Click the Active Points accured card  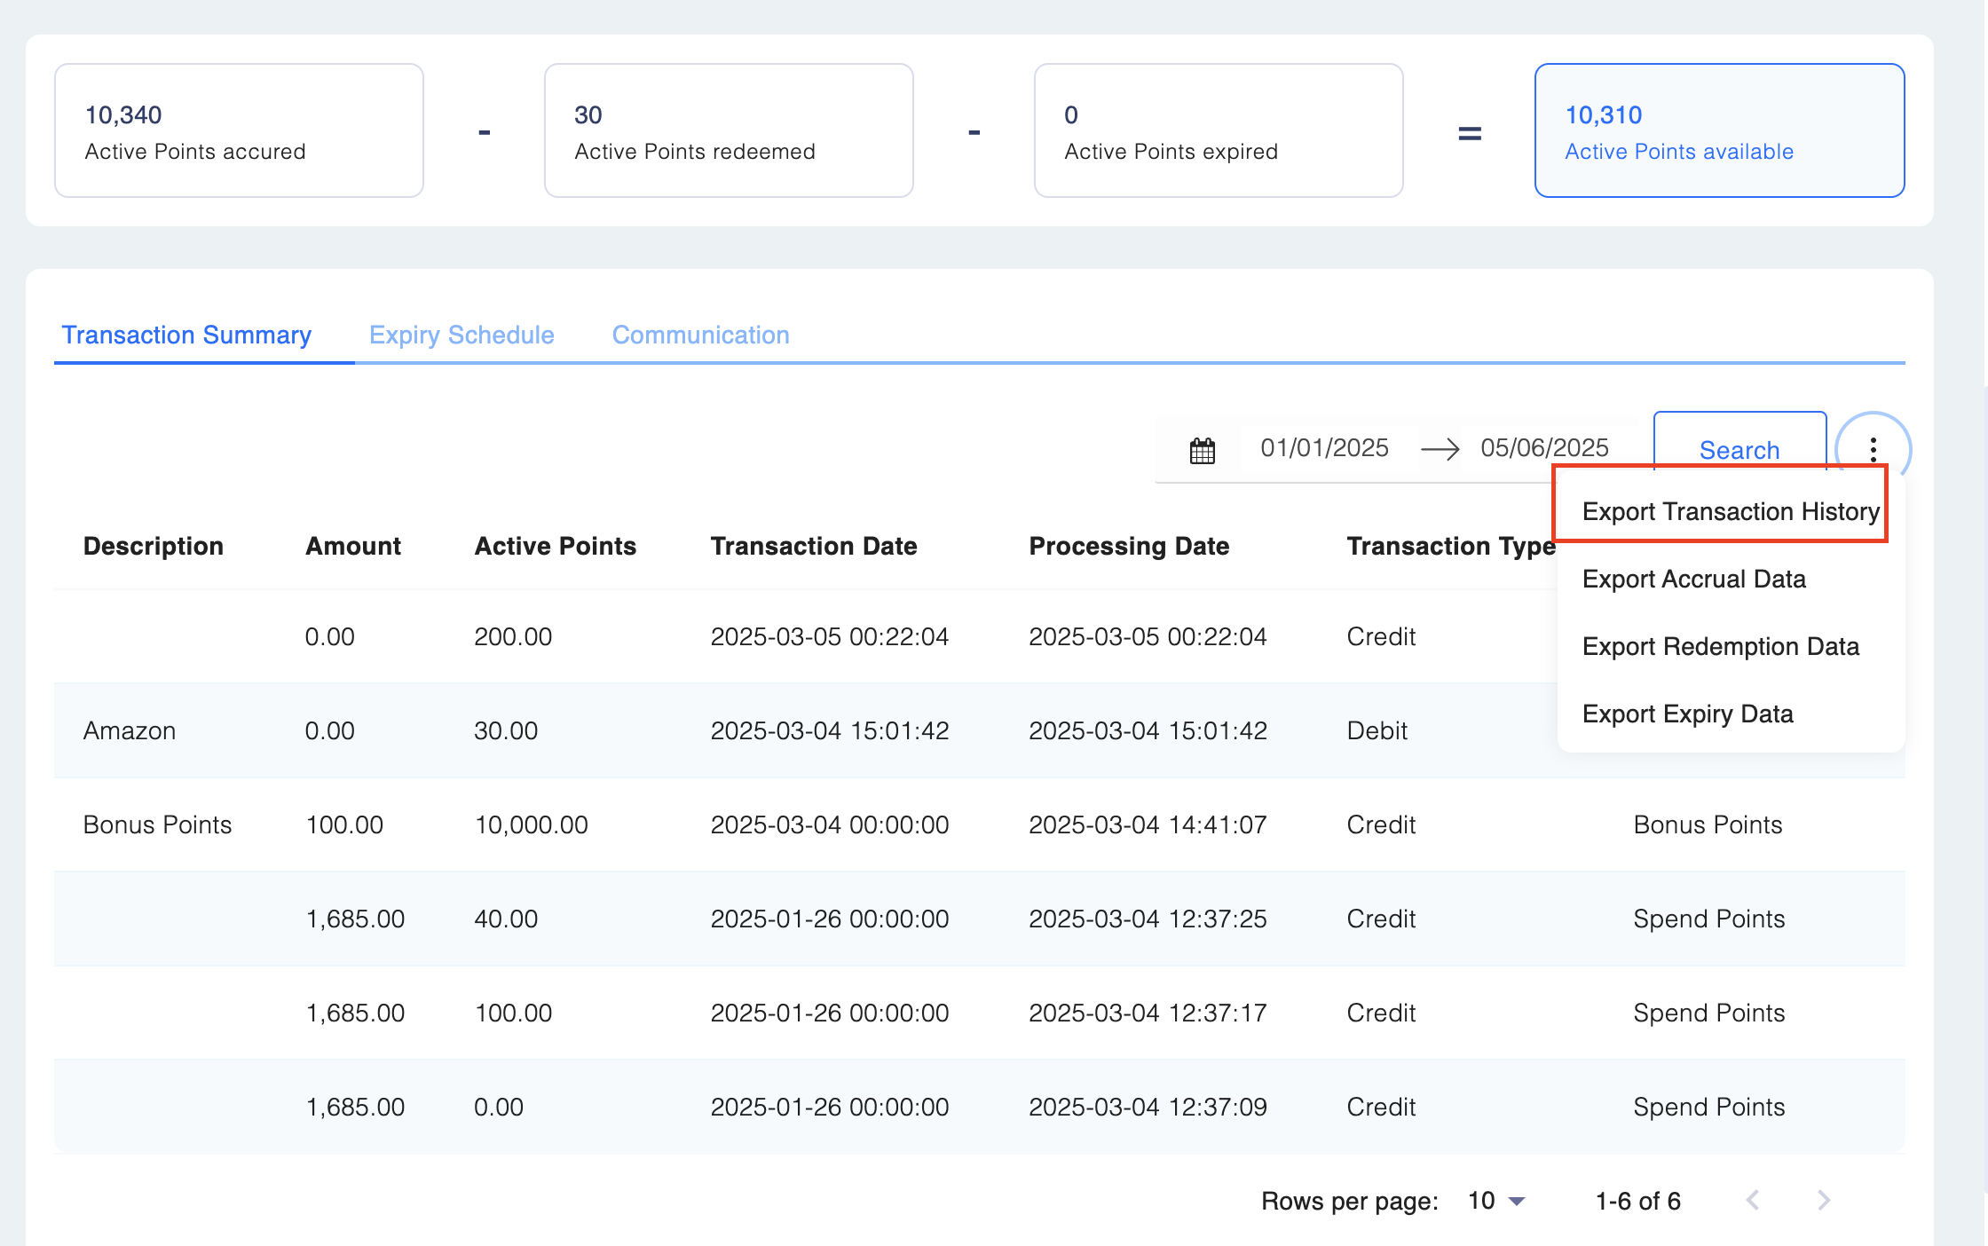click(x=239, y=130)
